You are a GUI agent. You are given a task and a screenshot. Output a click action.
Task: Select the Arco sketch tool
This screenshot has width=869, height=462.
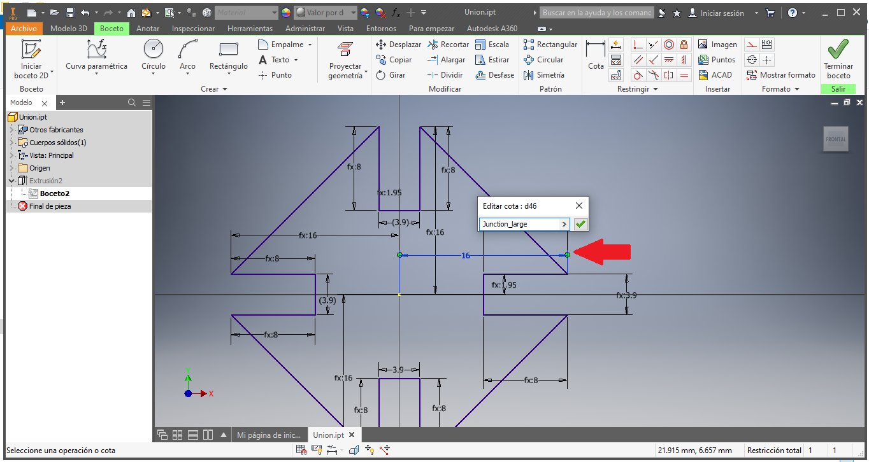point(187,55)
